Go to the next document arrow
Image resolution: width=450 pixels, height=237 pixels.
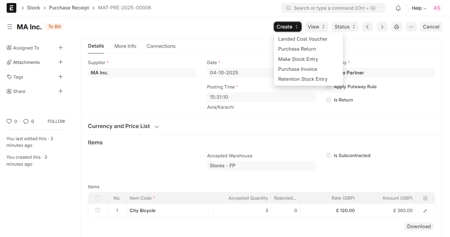[x=382, y=27]
